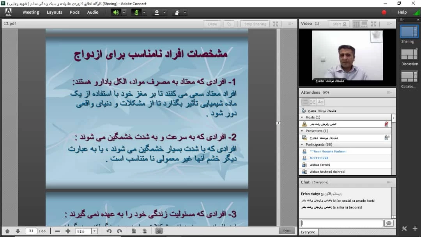Toggle the webcam icon in the menu bar
421x237 pixels.
(157, 12)
